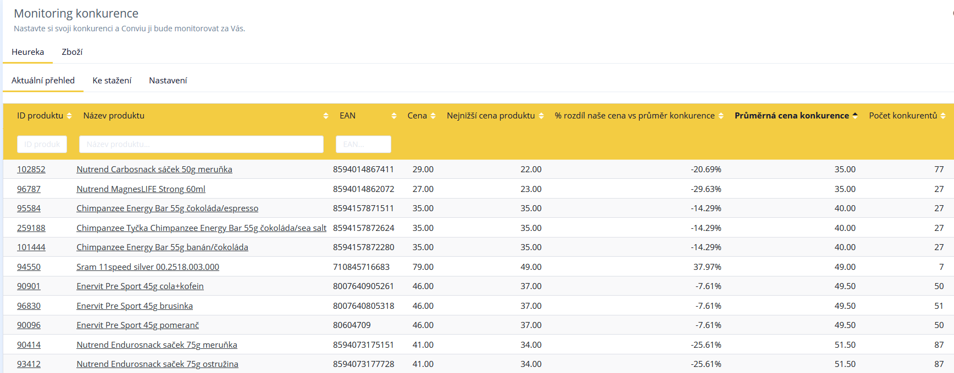
Task: Open Nutrend Endurosnack sačék 75g meruňka
Action: coord(157,345)
